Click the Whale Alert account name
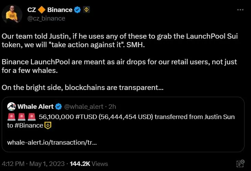This screenshot has width=251, height=171. [36, 106]
